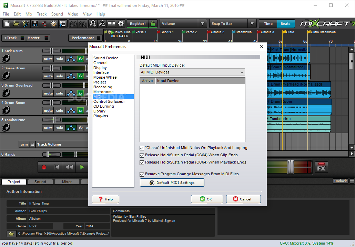Screen dimensions: 355x247
Task: Click the Performance panel grid icon
Action: pyautogui.click(x=99, y=38)
